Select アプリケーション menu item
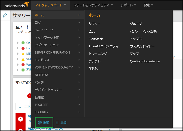Viewport: 183px width, 131px height. pos(58,45)
